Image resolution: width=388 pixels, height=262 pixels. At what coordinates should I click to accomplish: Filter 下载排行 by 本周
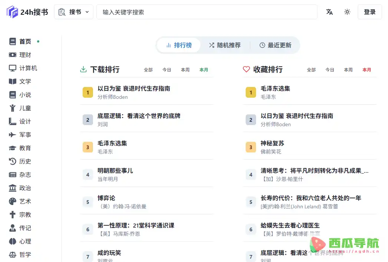[185, 70]
